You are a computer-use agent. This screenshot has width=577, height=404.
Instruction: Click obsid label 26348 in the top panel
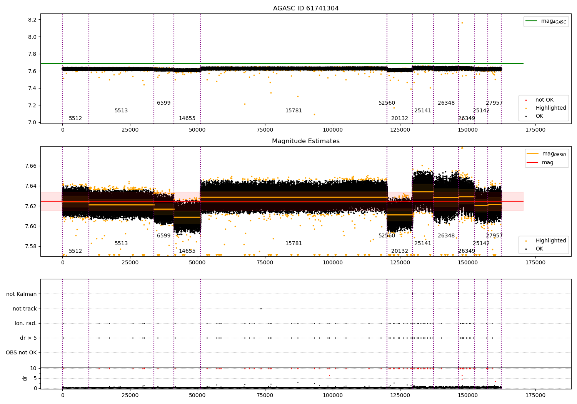pos(446,103)
